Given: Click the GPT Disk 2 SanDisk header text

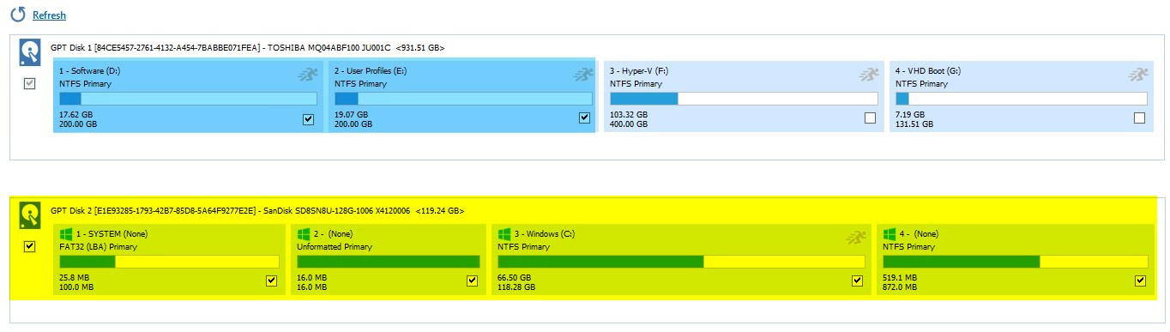Looking at the screenshot, I should (x=258, y=210).
